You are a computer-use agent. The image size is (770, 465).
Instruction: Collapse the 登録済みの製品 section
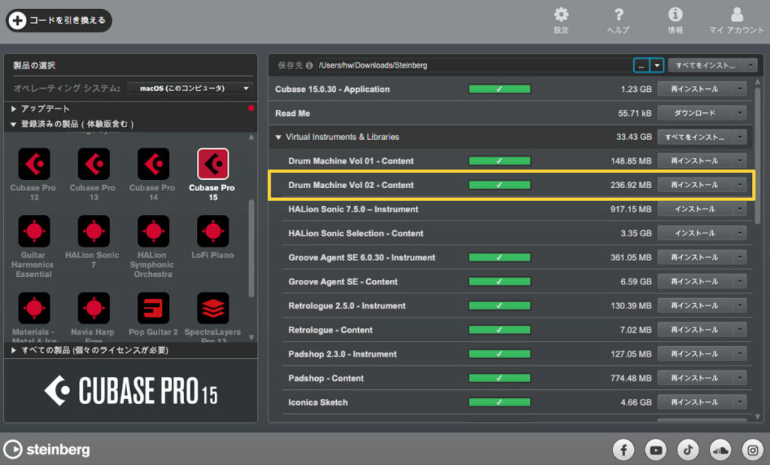point(14,124)
